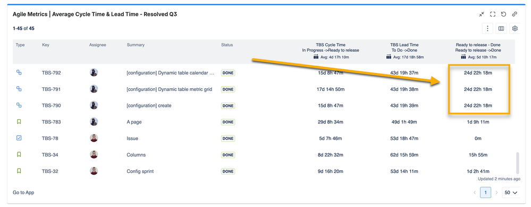
Task: Open the three-dot more actions menu
Action: tap(487, 28)
